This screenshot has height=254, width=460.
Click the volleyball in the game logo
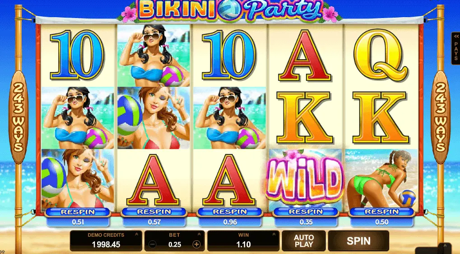click(230, 10)
